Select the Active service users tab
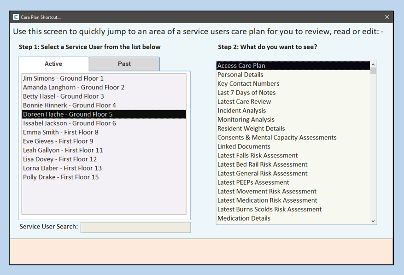This screenshot has width=404, height=275. tap(53, 64)
